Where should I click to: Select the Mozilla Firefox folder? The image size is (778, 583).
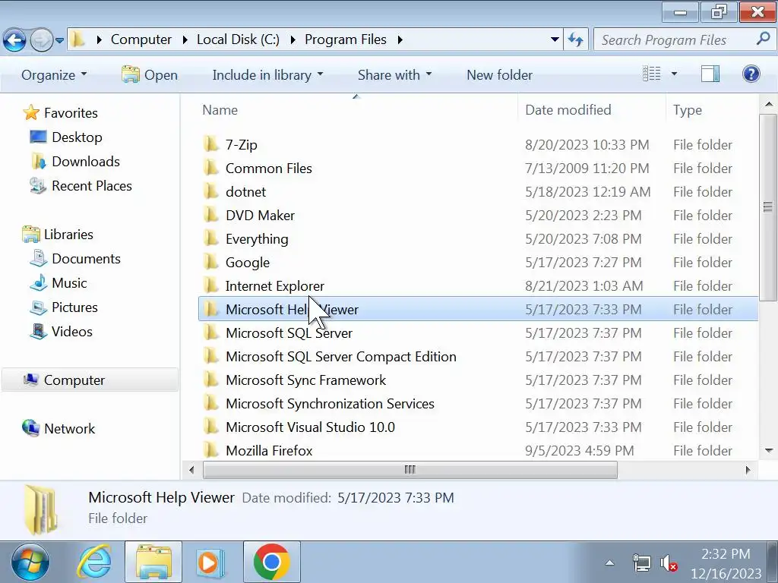pyautogui.click(x=269, y=451)
